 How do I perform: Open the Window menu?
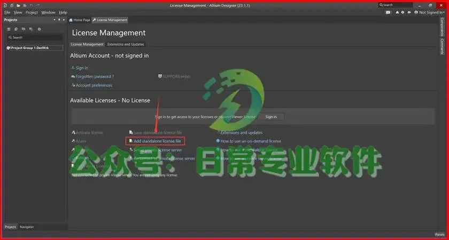pos(49,13)
